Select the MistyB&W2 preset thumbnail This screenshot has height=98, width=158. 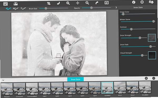click(x=145, y=87)
